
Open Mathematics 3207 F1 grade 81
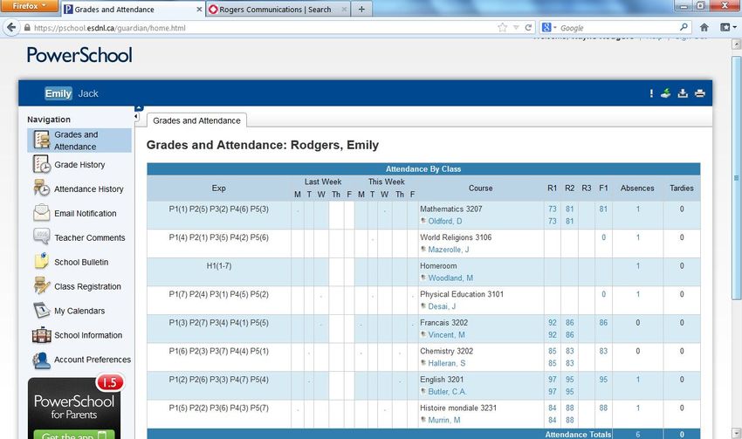[603, 209]
